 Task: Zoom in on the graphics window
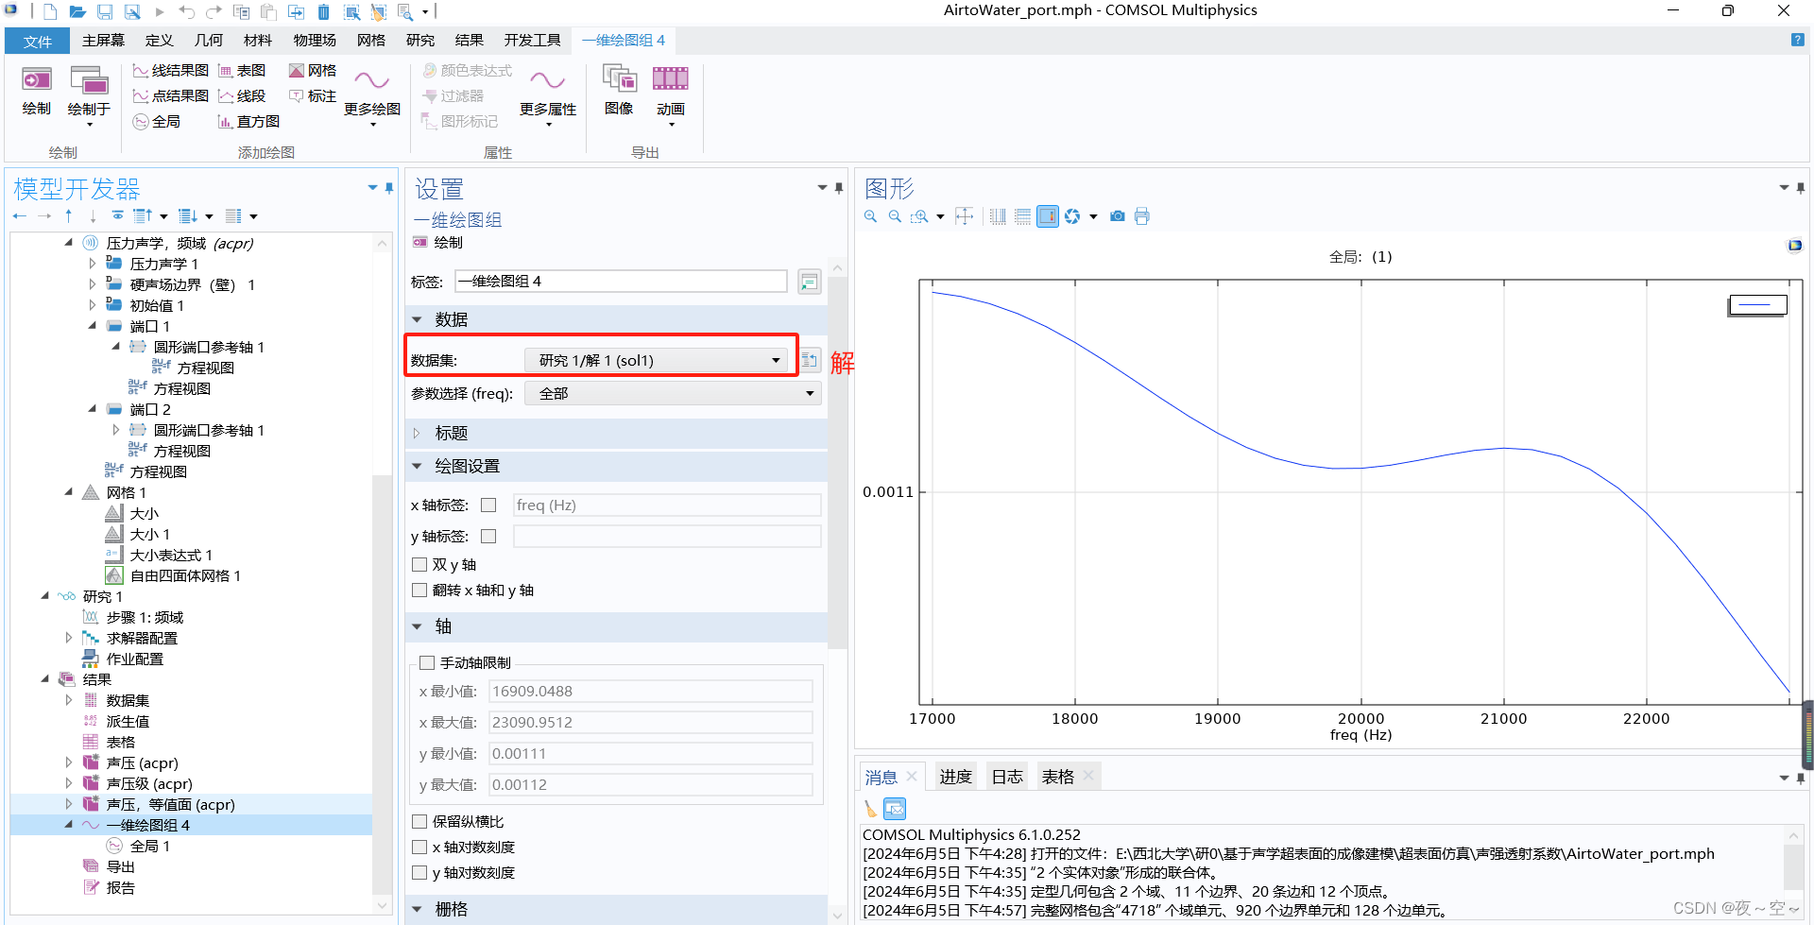click(870, 216)
